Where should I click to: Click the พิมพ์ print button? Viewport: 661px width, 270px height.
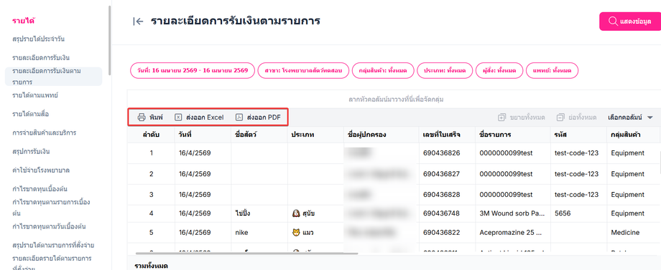[x=150, y=117]
